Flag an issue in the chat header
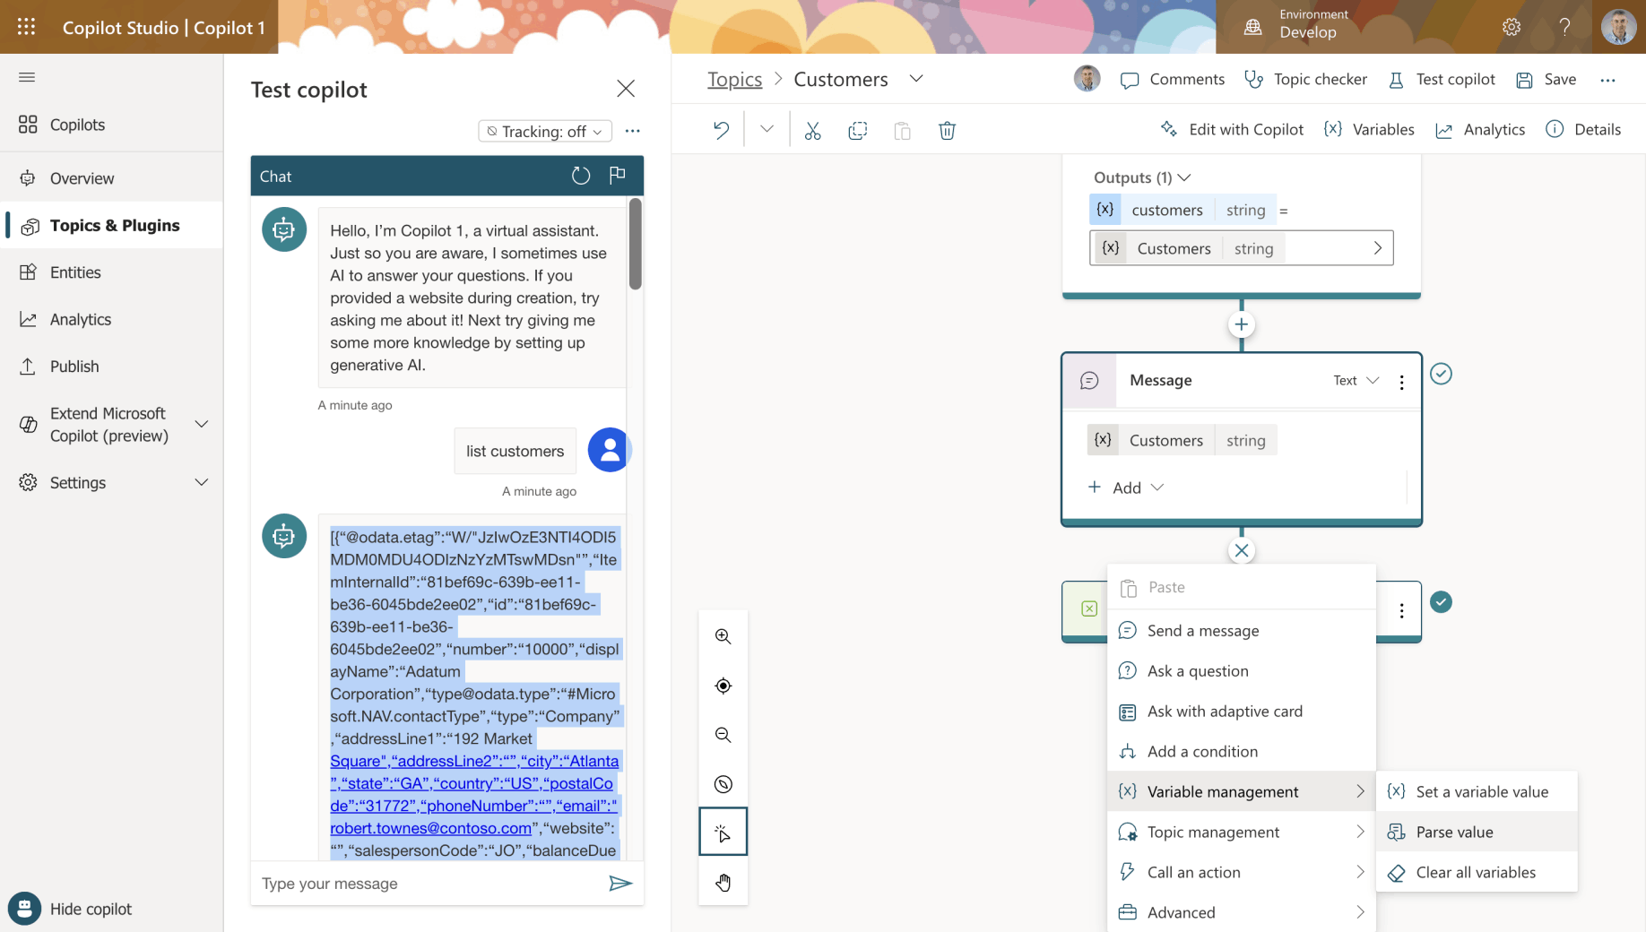This screenshot has height=932, width=1646. 617,176
